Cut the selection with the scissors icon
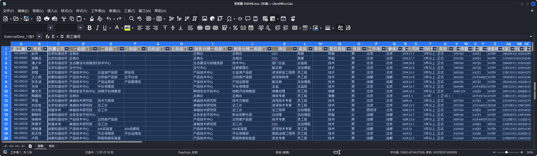The image size is (537, 156). (x=64, y=19)
